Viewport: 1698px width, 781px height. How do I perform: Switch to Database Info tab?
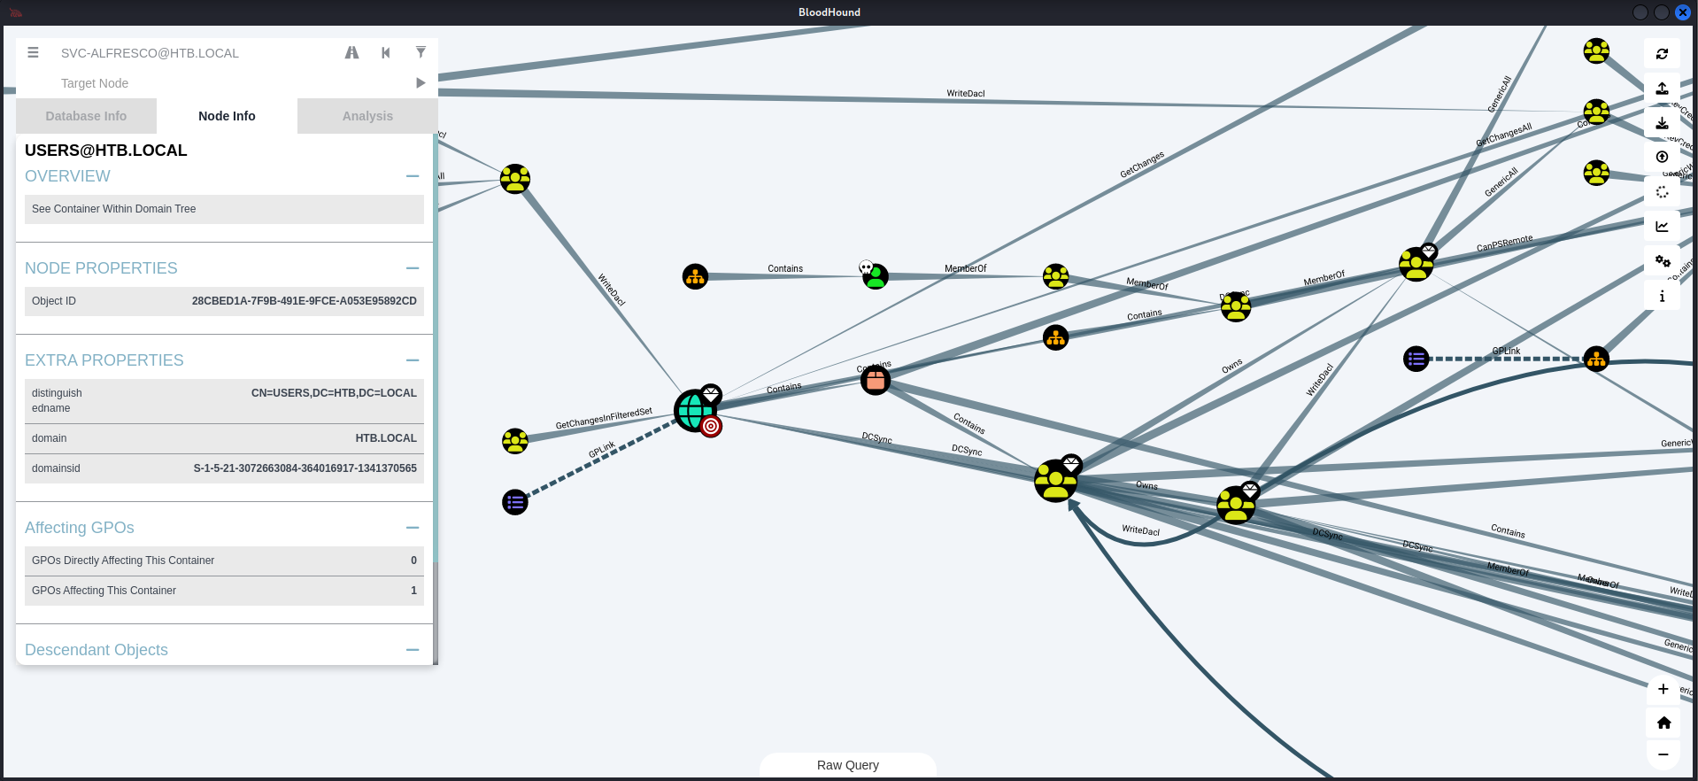[x=86, y=116]
